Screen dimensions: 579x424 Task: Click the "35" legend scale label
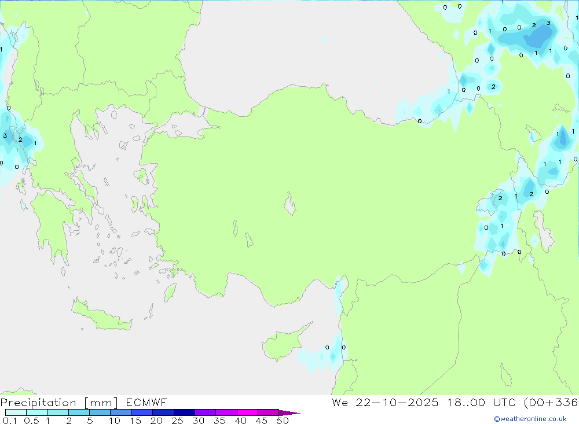[219, 421]
